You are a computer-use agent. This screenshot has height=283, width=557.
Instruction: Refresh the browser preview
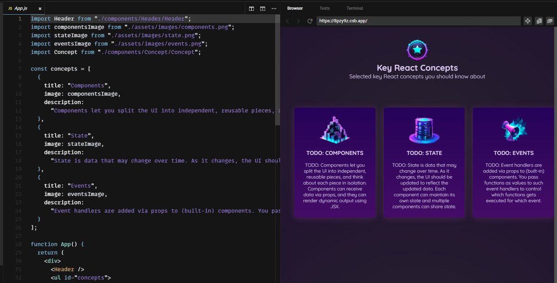(309, 20)
